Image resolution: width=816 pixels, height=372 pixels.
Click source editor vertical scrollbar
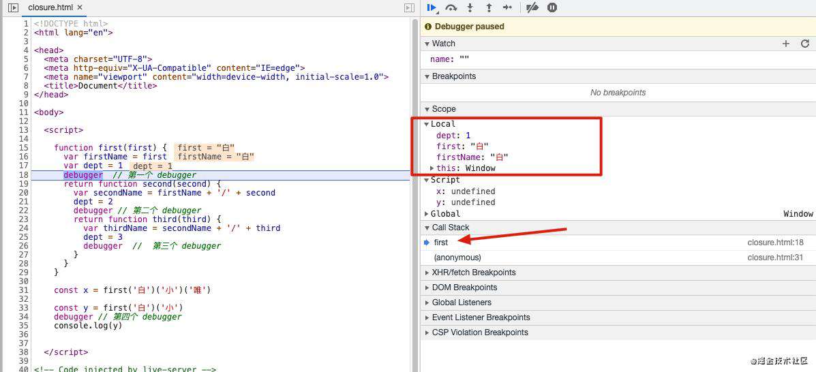[x=414, y=195]
